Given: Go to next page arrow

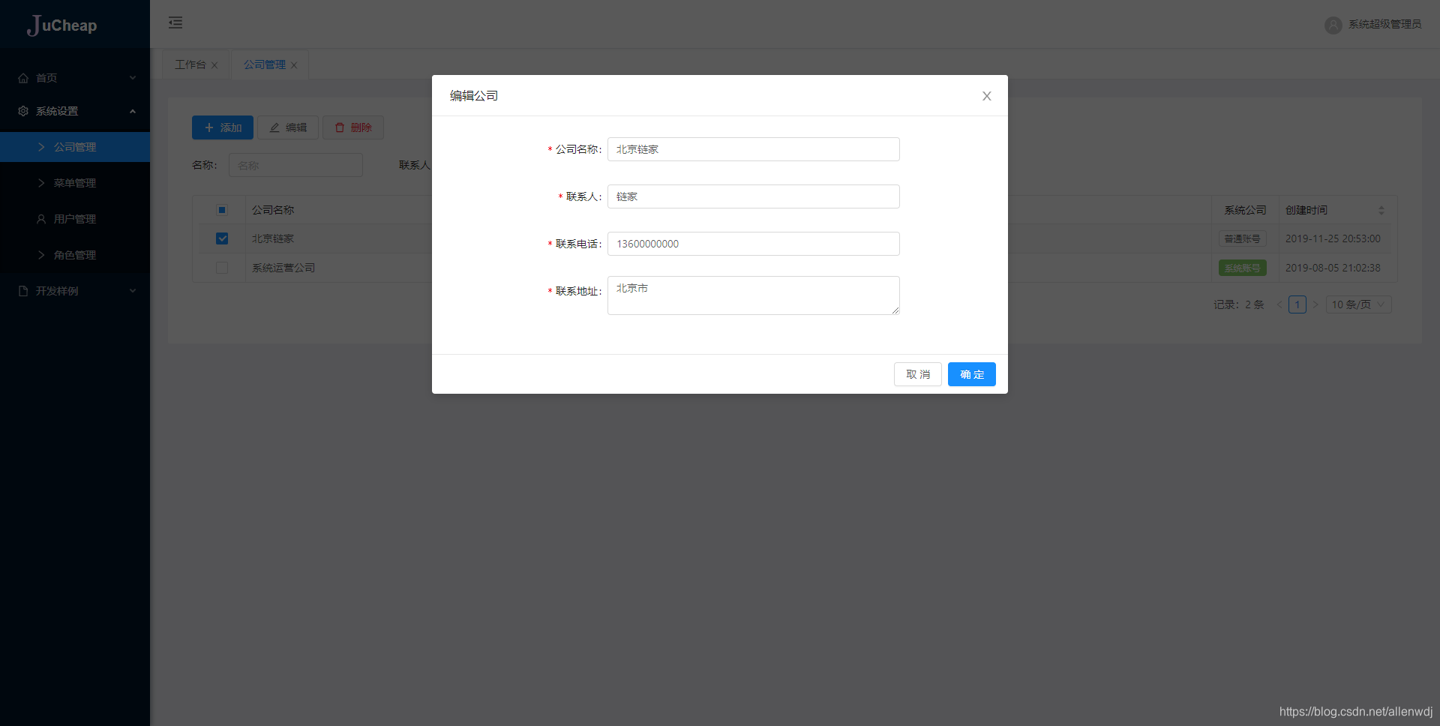Looking at the screenshot, I should 1315,304.
